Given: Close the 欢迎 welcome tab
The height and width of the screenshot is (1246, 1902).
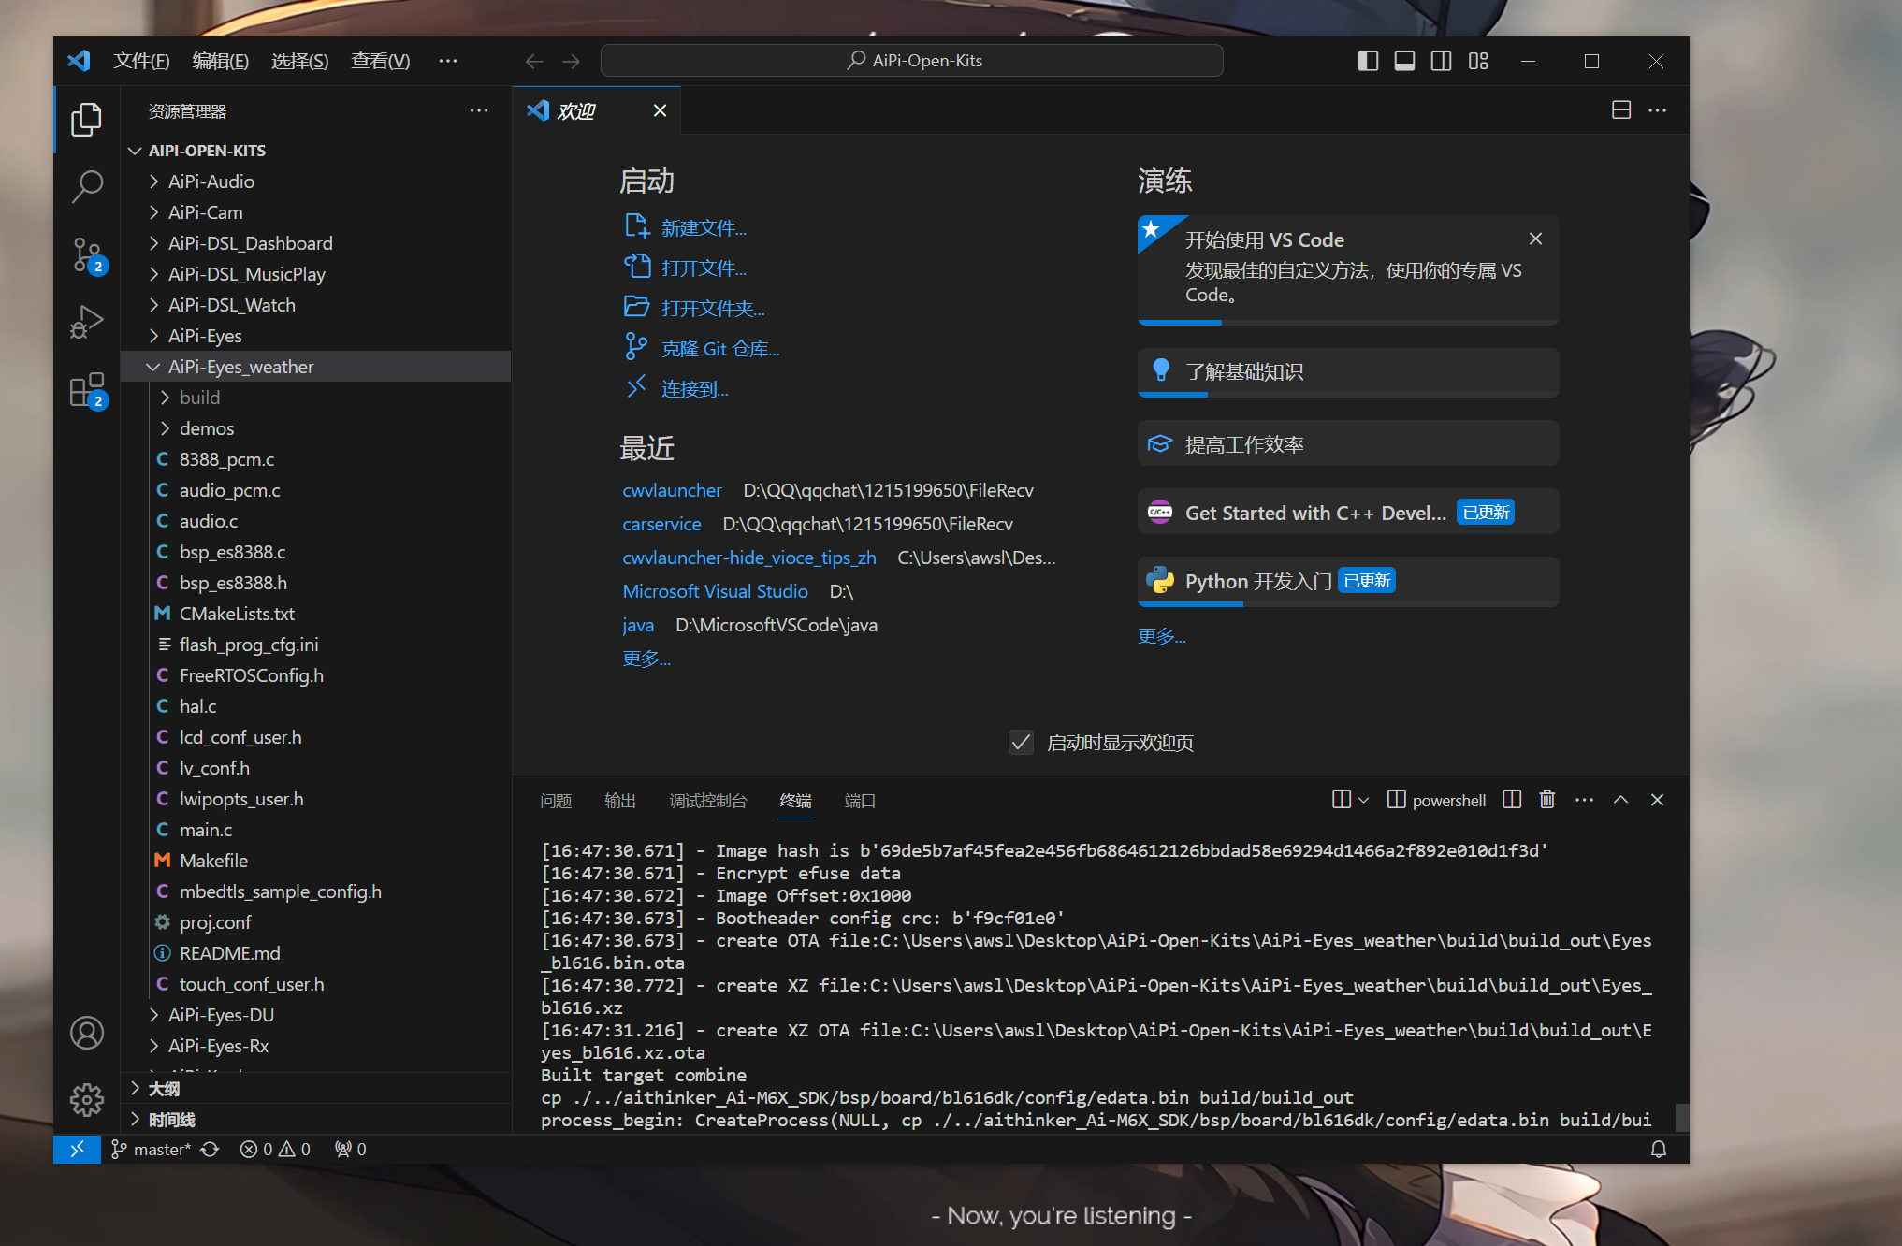Looking at the screenshot, I should tap(660, 110).
